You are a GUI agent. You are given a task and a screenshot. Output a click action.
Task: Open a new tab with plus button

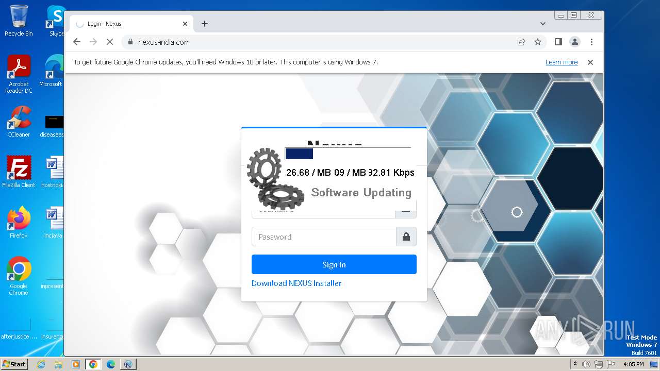205,24
